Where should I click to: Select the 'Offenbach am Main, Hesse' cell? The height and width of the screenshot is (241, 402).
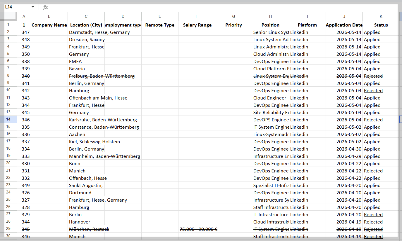86,98
